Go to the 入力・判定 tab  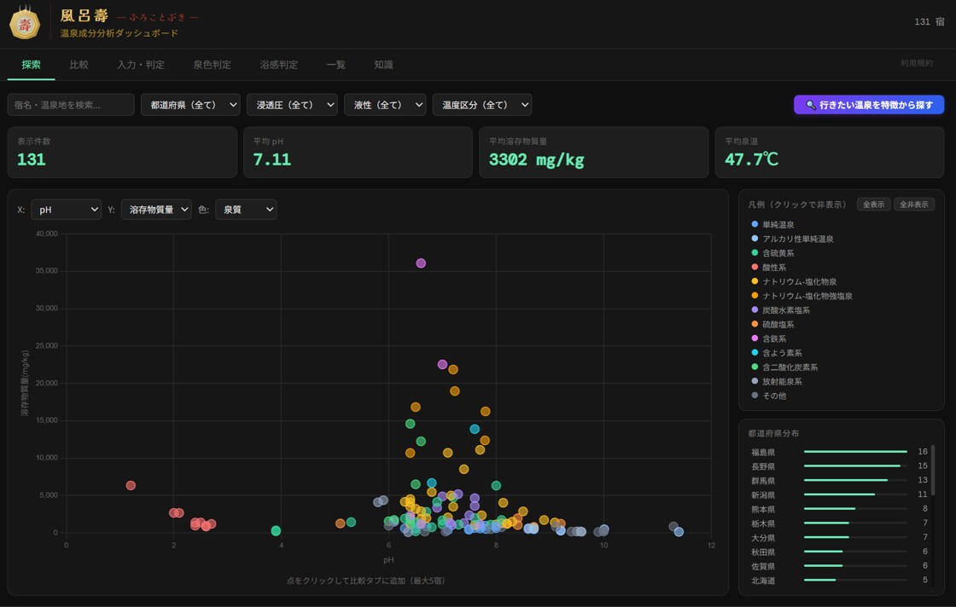(141, 65)
